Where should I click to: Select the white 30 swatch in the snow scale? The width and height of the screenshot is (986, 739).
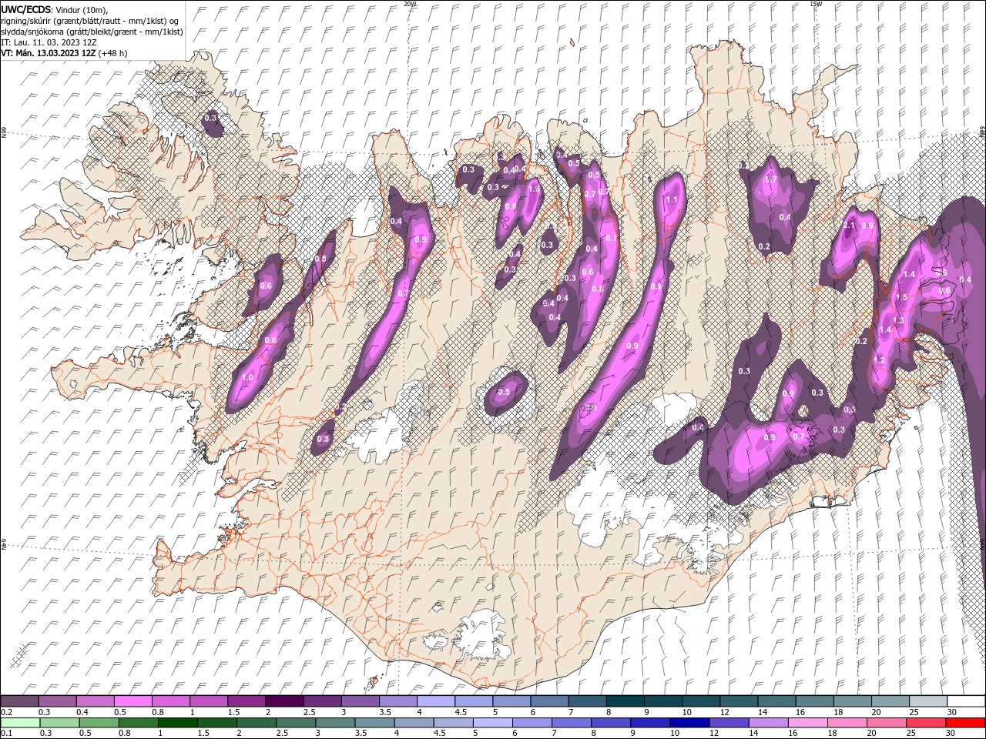coord(968,701)
